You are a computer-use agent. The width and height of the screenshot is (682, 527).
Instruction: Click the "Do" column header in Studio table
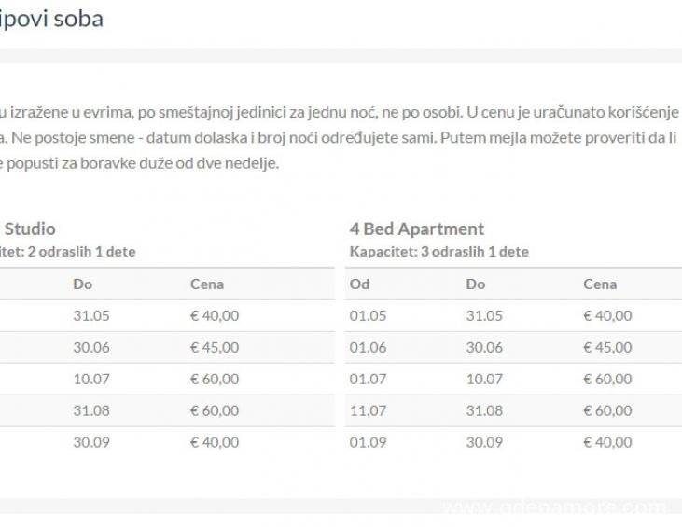click(x=82, y=284)
